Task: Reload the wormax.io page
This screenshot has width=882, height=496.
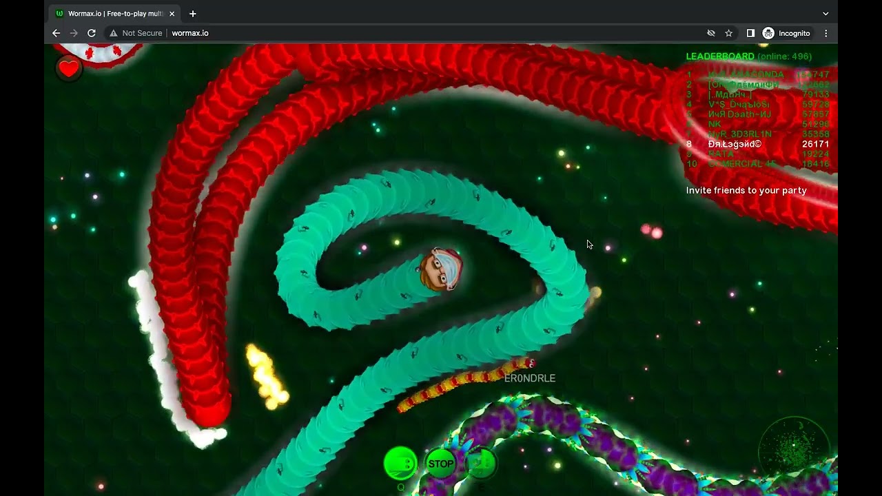Action: (91, 33)
